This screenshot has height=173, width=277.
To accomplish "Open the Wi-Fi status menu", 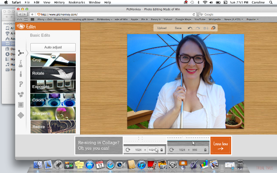I will [205, 2].
